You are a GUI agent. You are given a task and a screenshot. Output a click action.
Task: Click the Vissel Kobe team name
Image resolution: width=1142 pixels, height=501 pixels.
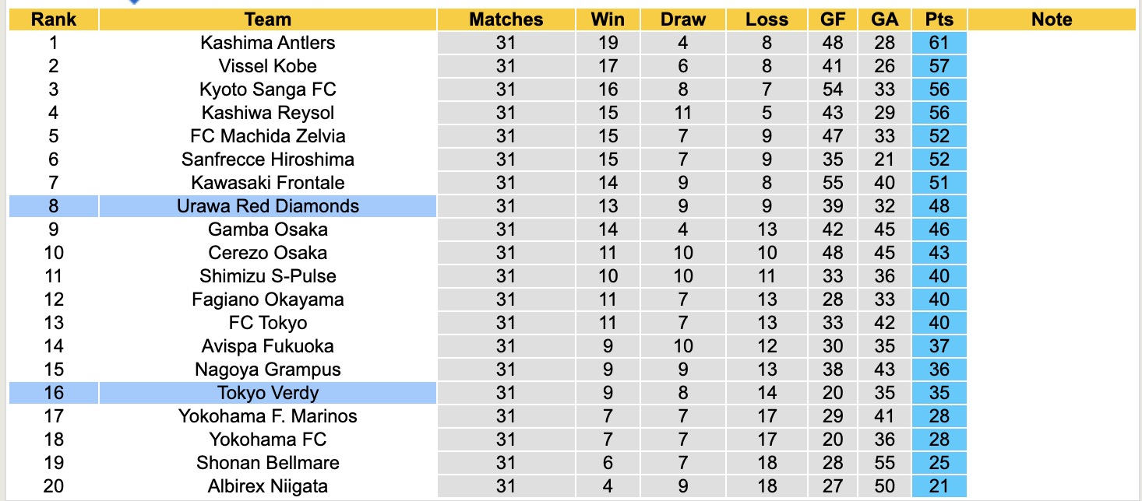pos(267,66)
